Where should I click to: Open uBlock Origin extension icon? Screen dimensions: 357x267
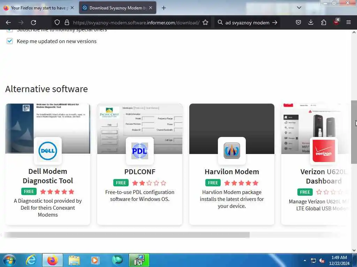click(336, 22)
